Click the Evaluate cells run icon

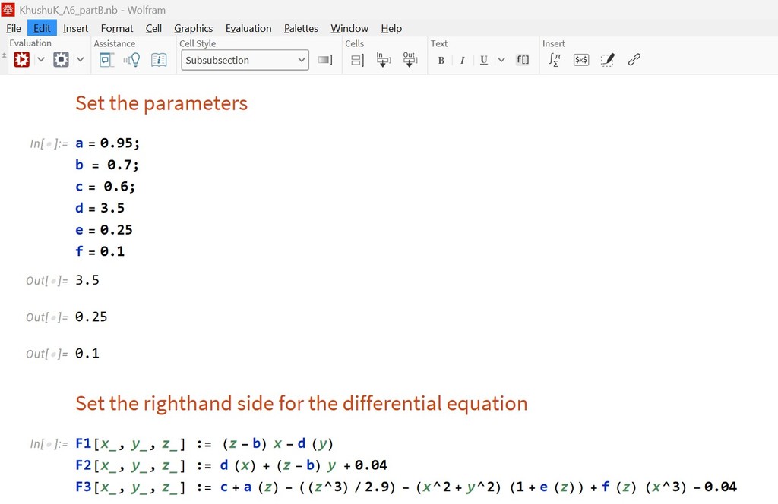pyautogui.click(x=21, y=60)
